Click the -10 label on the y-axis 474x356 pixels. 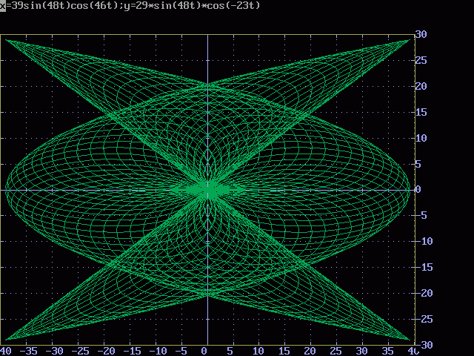tap(423, 241)
